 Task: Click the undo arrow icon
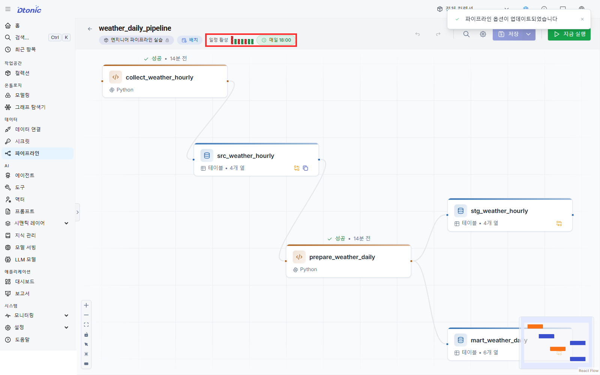(417, 34)
